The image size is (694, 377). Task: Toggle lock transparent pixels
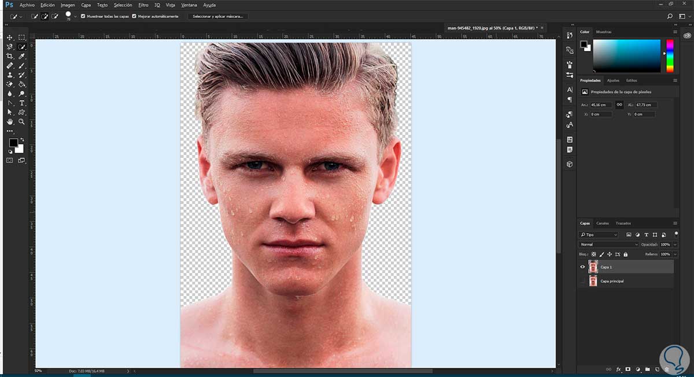[x=594, y=254]
